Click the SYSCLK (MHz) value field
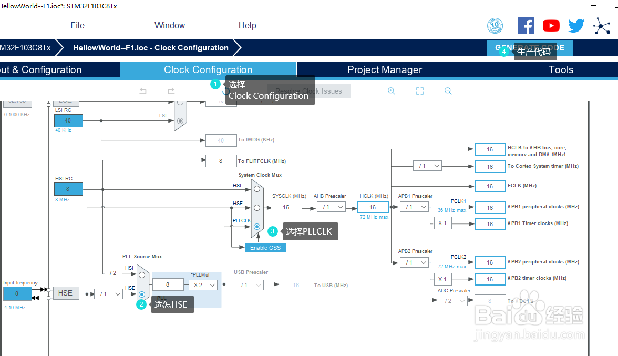Image resolution: width=618 pixels, height=356 pixels. [x=286, y=207]
